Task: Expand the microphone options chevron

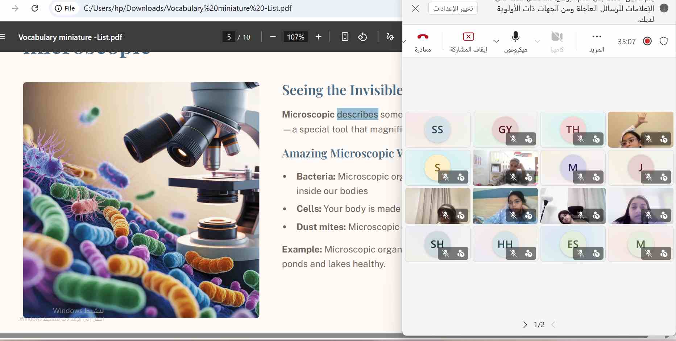Action: 496,41
